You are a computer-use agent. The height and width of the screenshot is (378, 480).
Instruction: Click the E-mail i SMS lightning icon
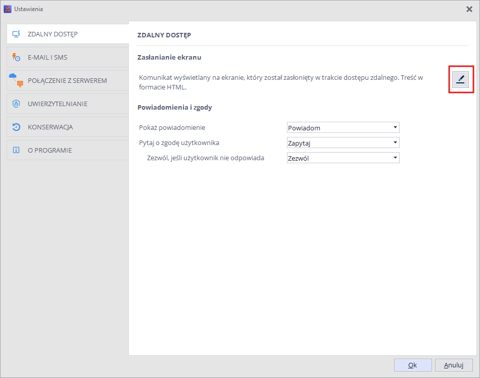pos(16,57)
